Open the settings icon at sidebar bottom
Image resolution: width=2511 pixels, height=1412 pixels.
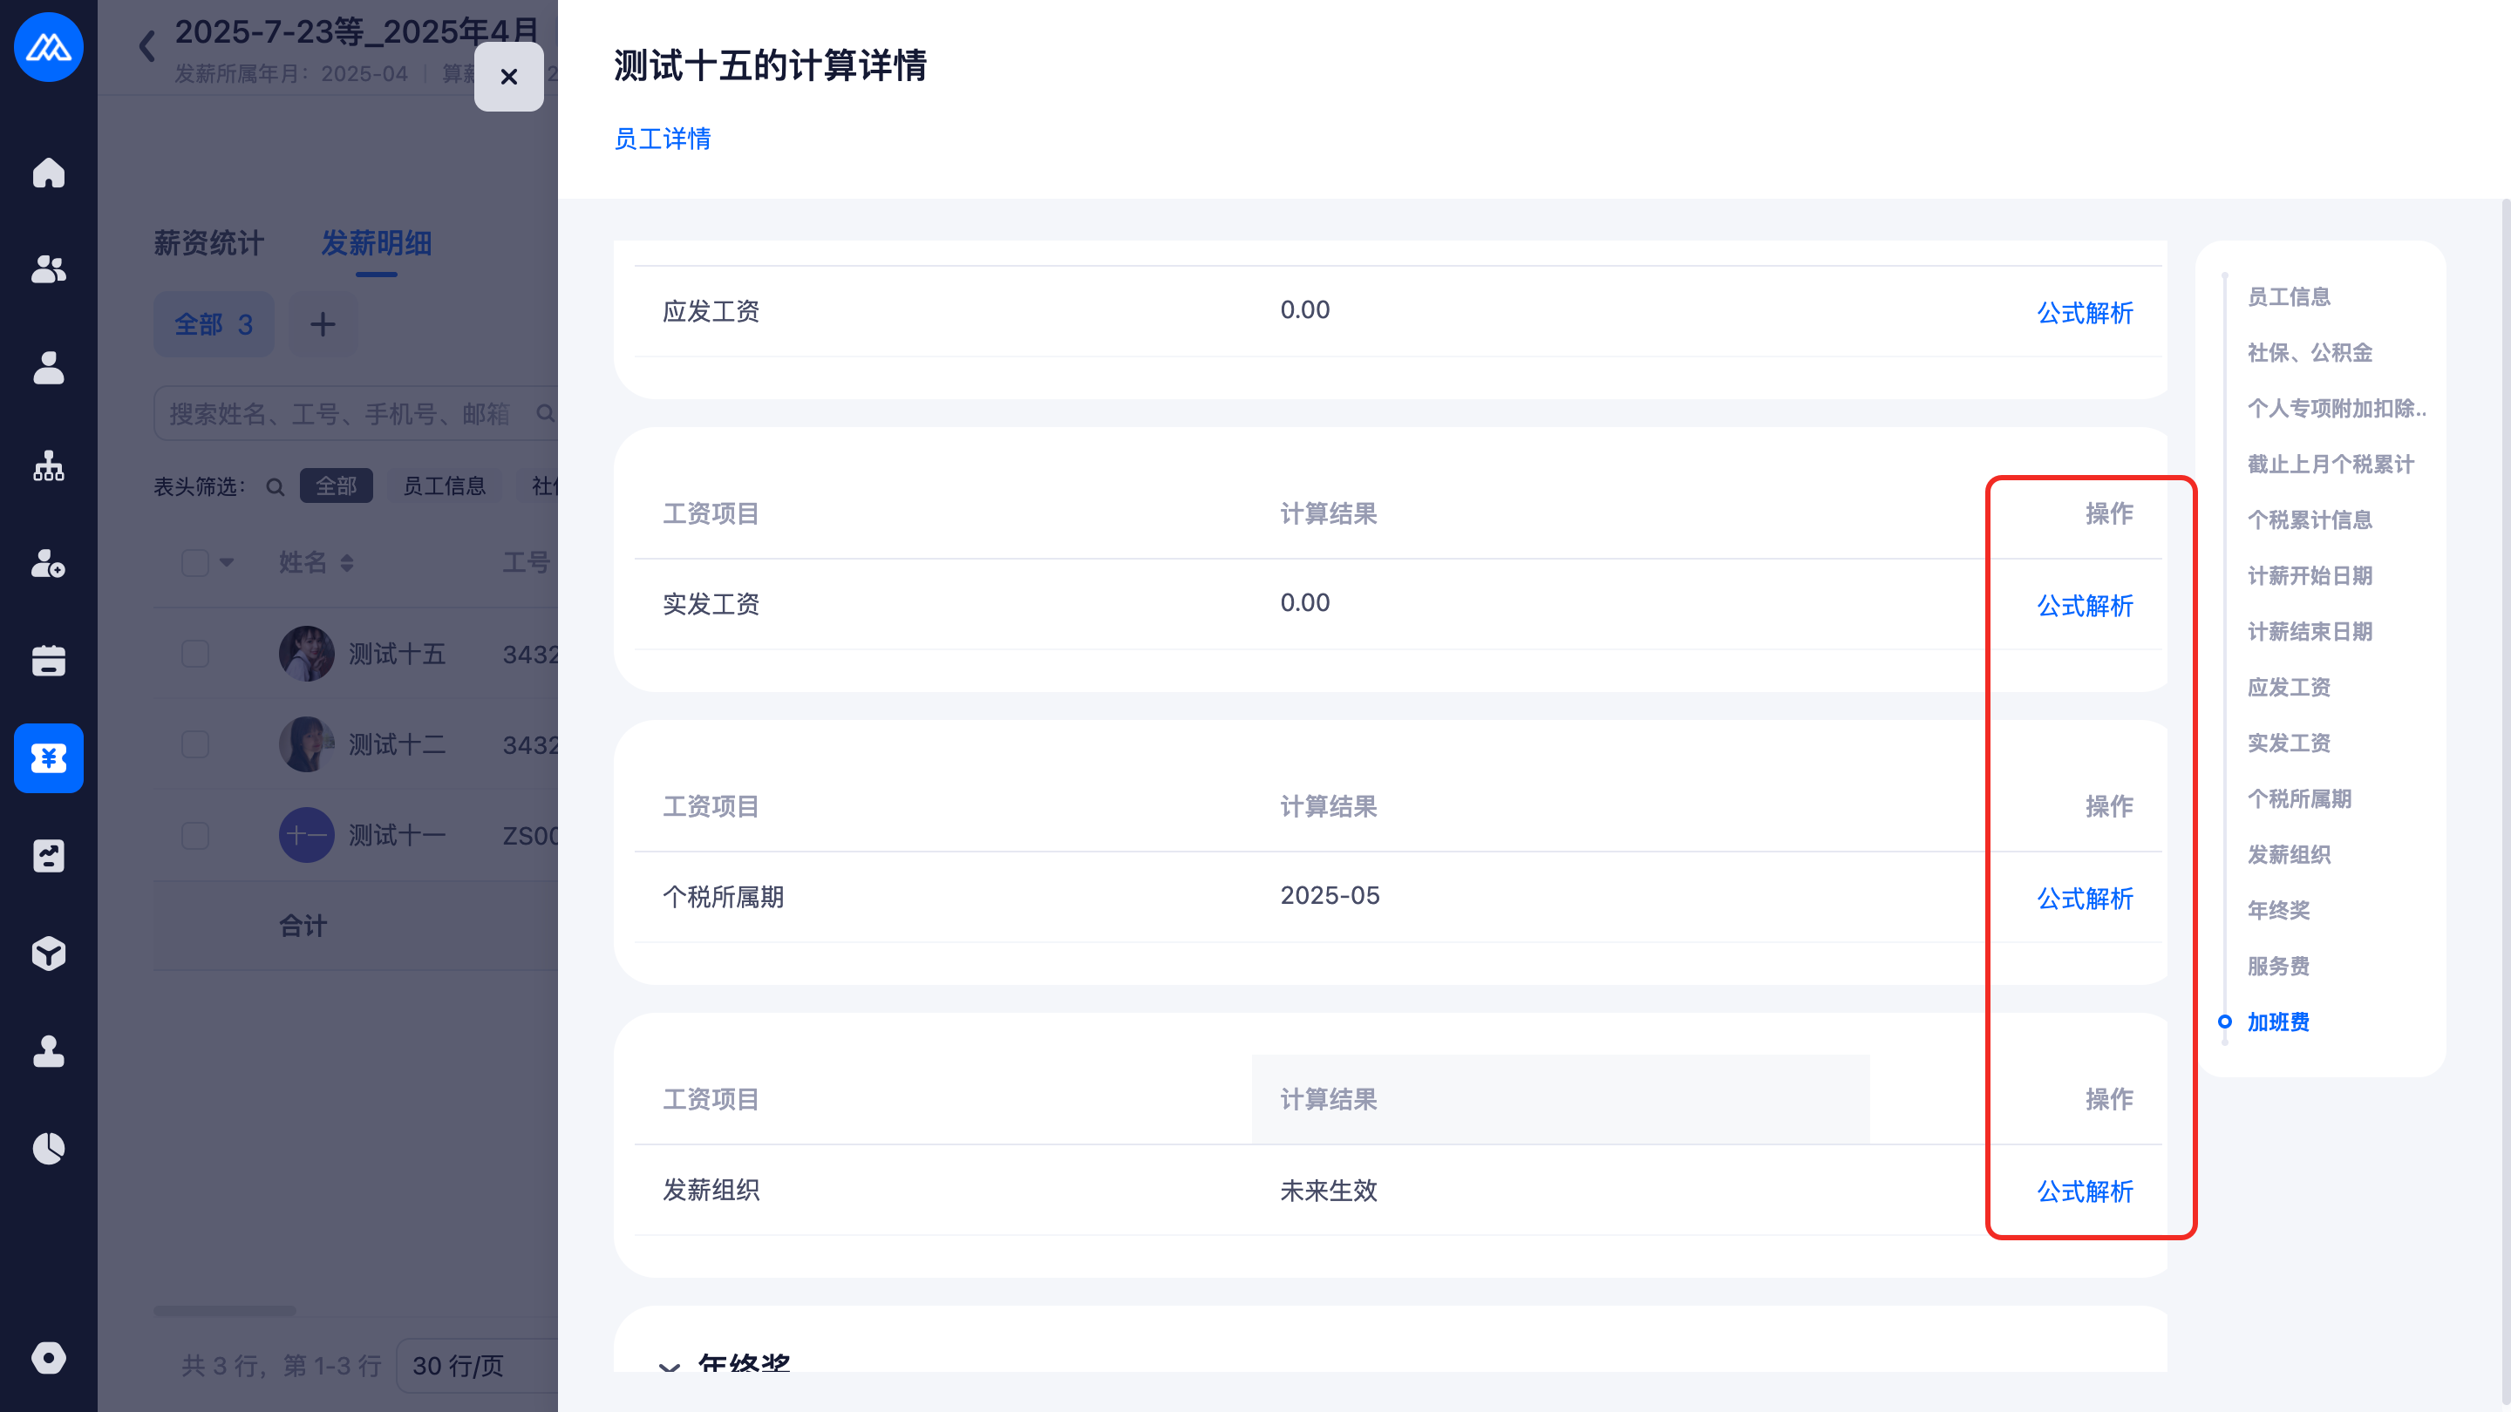tap(49, 1357)
